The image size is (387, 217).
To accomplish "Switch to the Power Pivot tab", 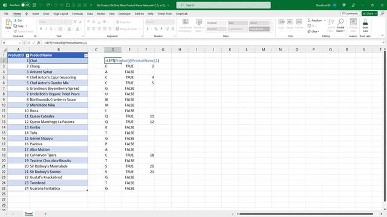I will pos(164,14).
